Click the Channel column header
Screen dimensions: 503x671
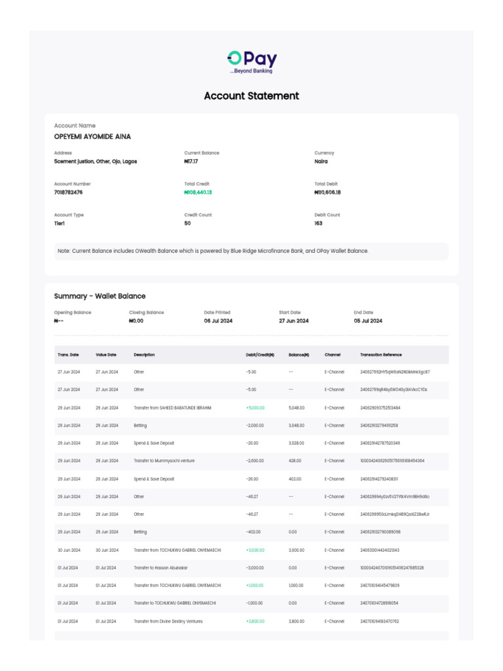click(x=332, y=355)
